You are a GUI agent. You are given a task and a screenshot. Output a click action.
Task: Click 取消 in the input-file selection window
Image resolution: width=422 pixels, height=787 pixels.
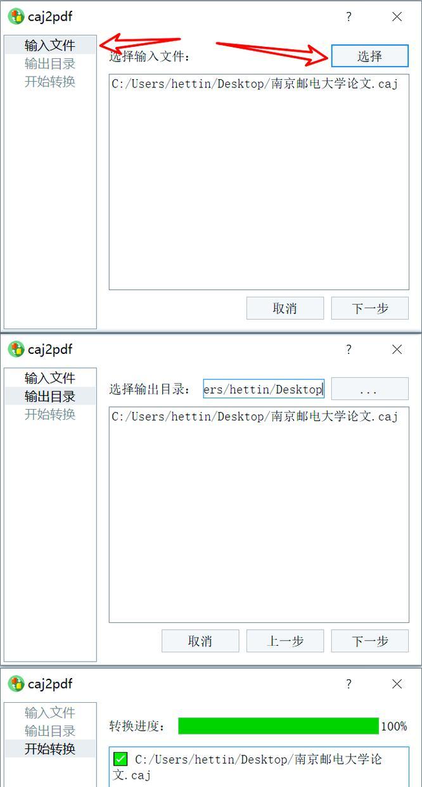[x=285, y=308]
